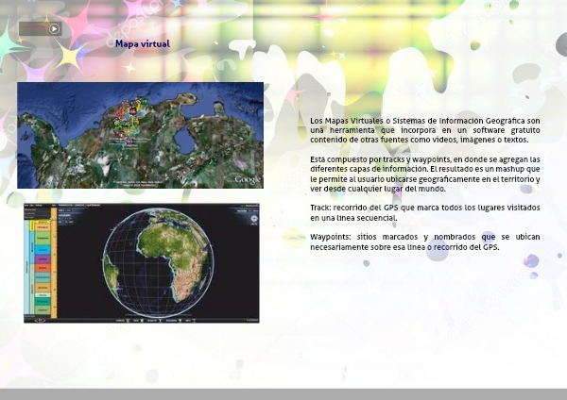567x400 pixels.
Task: Click the Google logo on the satellite map
Action: (247, 179)
